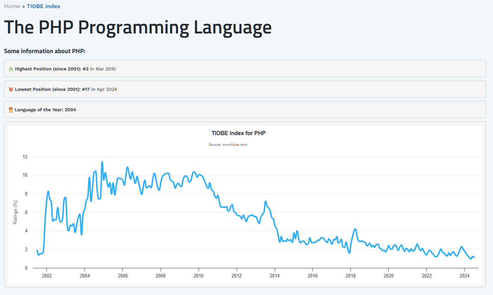Click the 'TIOBE Index for PHP' chart title
Image resolution: width=493 pixels, height=295 pixels.
238,133
